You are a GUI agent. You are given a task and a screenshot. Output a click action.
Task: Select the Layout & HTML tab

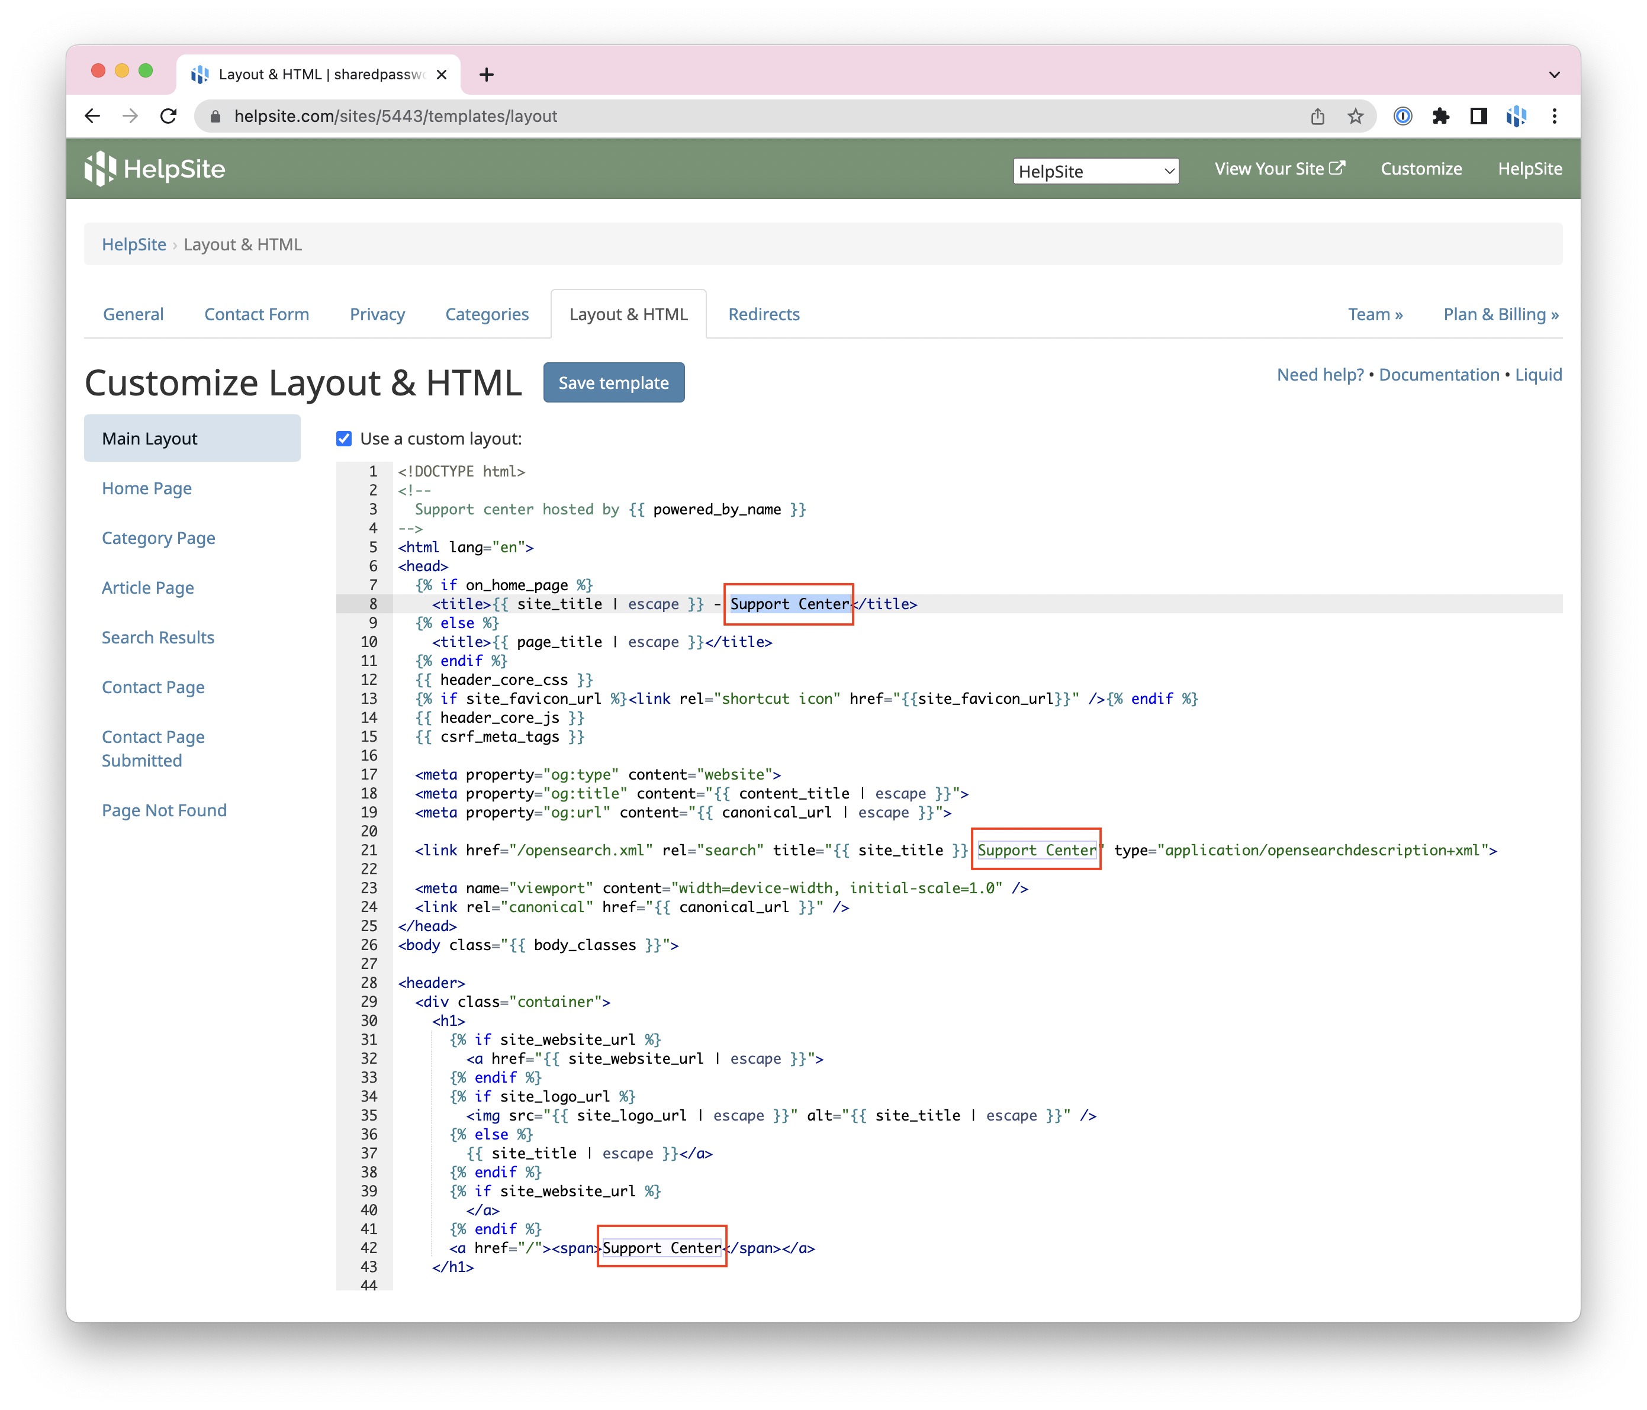628,314
